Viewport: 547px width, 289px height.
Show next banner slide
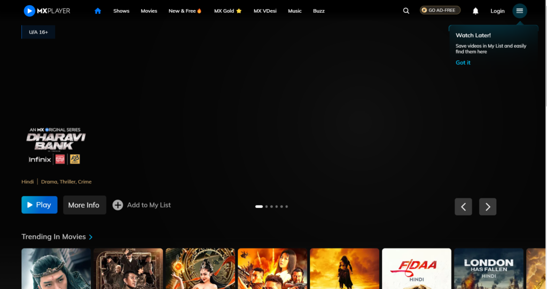point(488,207)
